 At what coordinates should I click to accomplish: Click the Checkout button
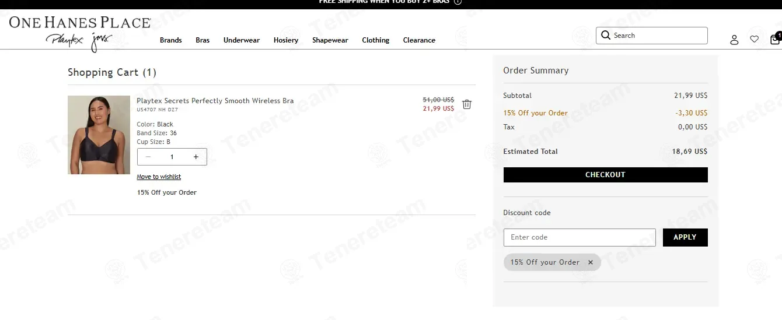(605, 175)
